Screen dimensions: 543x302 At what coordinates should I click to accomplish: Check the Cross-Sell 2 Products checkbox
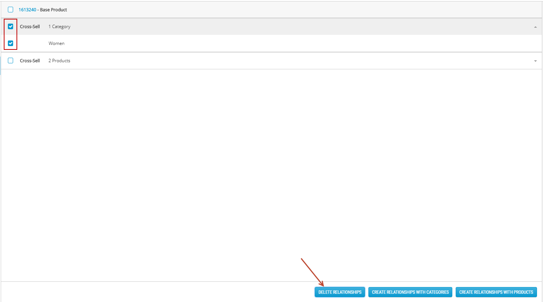click(x=10, y=61)
